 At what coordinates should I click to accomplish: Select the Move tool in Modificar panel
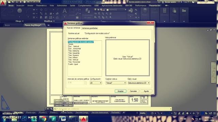coord(41,10)
